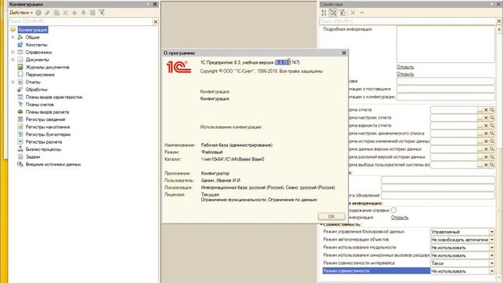Select the Конфигурация root tree node

pos(33,30)
